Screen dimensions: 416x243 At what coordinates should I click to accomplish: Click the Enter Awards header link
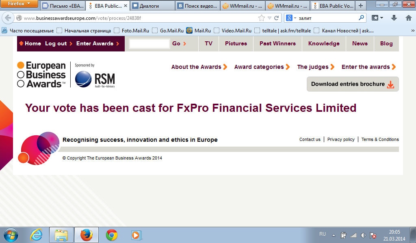click(x=97, y=44)
